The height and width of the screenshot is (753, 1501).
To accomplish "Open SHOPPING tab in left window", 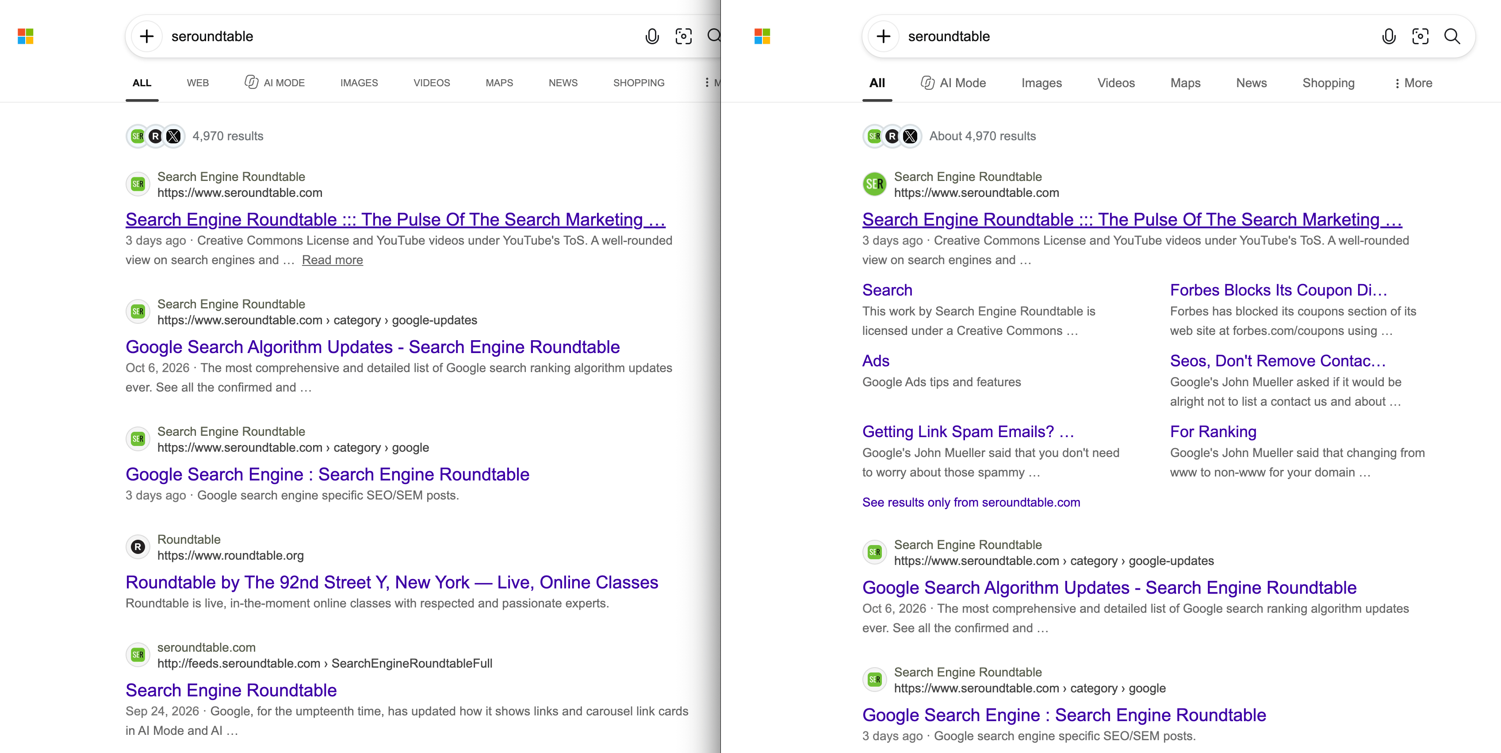I will [639, 83].
